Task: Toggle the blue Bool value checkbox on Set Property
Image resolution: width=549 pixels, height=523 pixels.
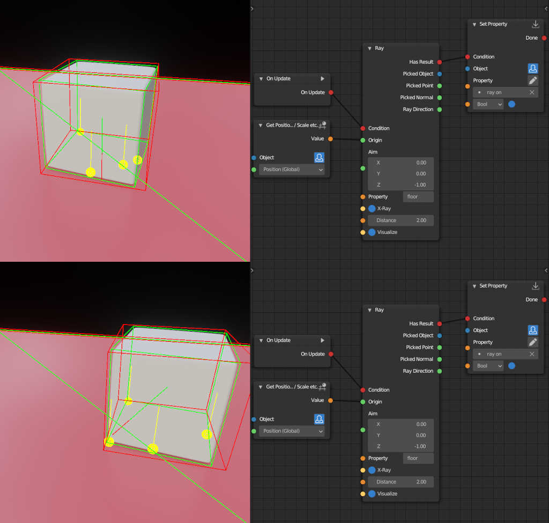Action: 511,104
